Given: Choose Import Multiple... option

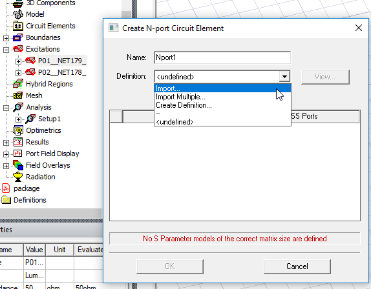Looking at the screenshot, I should pyautogui.click(x=222, y=97).
